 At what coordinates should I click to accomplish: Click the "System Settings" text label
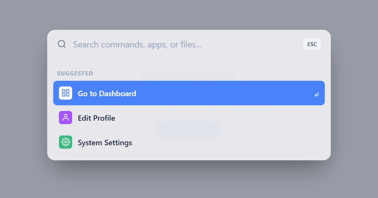tap(105, 143)
